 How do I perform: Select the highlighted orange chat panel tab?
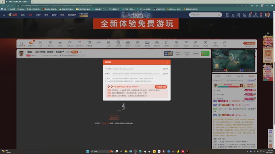click(251, 76)
